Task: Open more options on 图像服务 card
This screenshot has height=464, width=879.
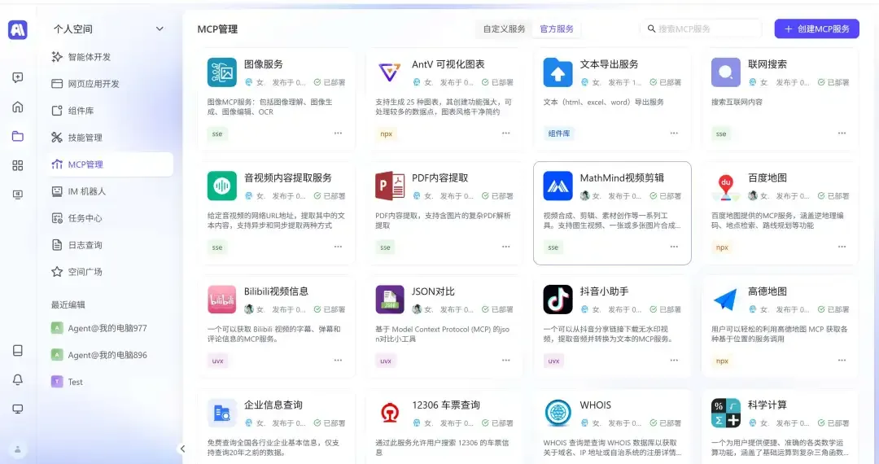Action: click(x=338, y=134)
